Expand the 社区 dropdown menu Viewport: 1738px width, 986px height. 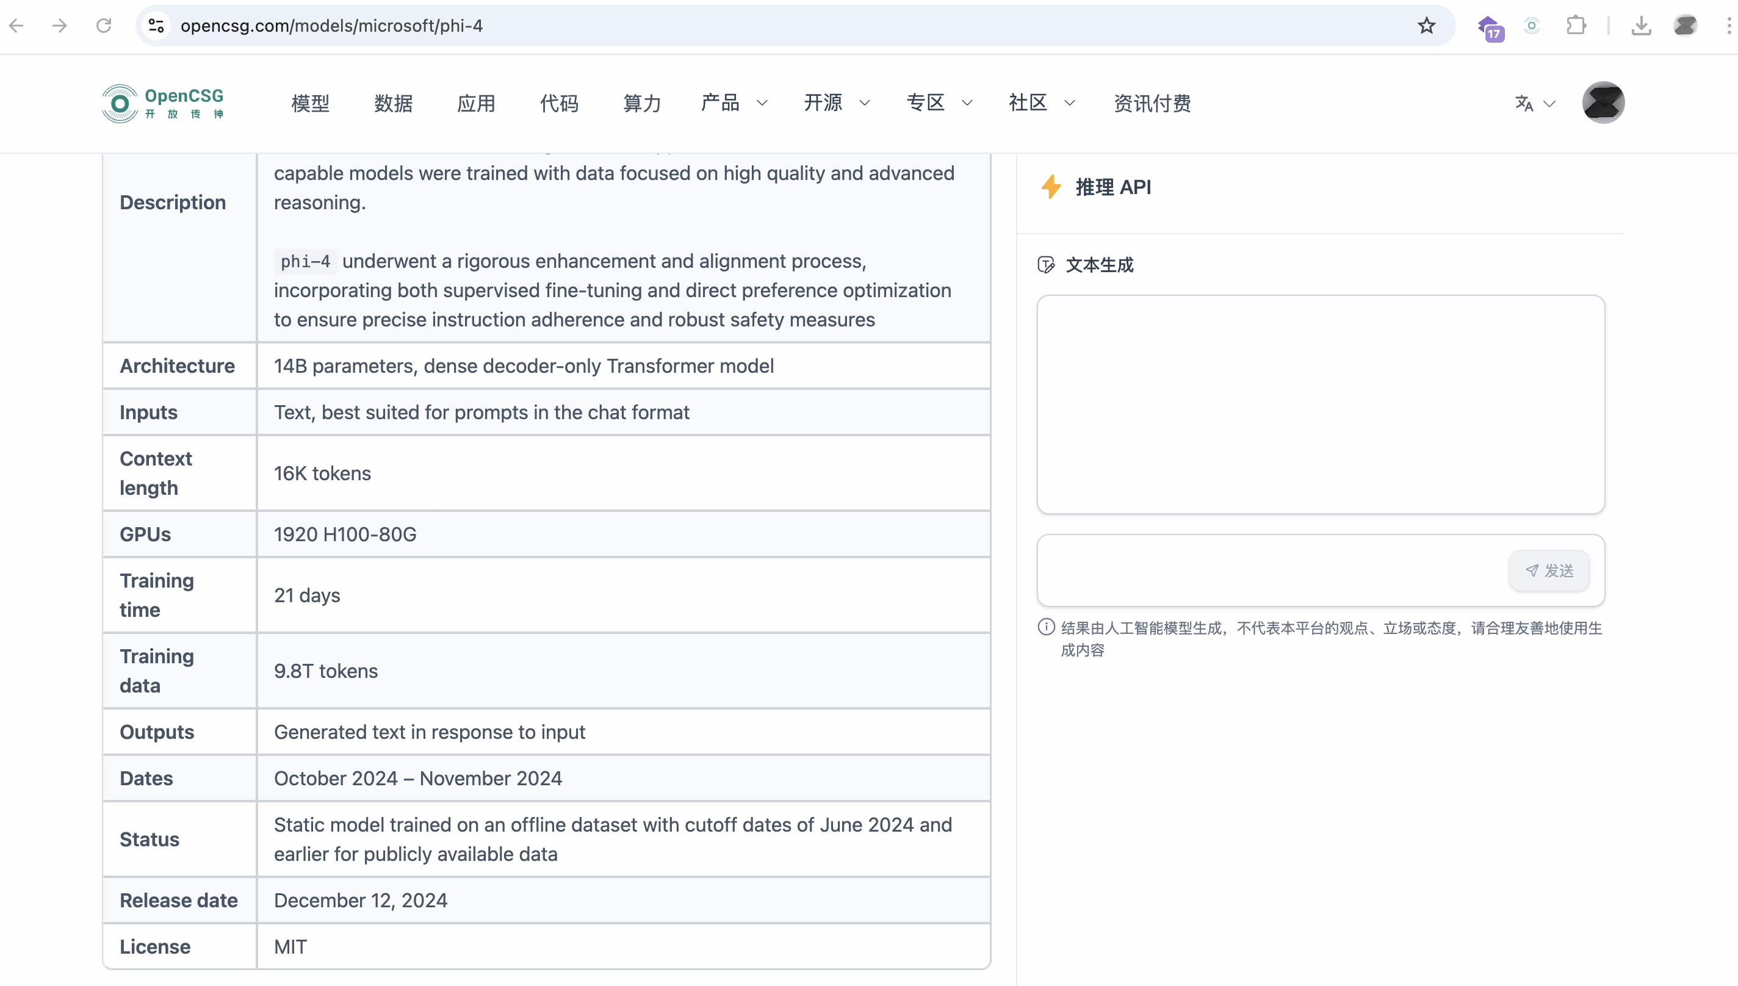(x=1041, y=103)
